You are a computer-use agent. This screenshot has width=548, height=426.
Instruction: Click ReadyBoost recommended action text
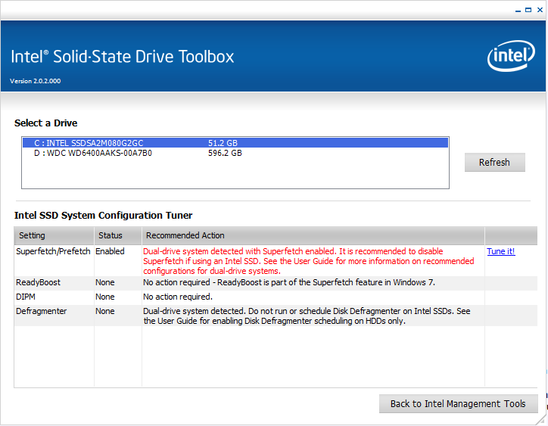289,282
